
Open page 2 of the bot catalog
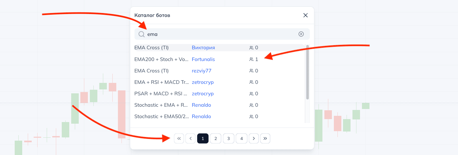216,138
